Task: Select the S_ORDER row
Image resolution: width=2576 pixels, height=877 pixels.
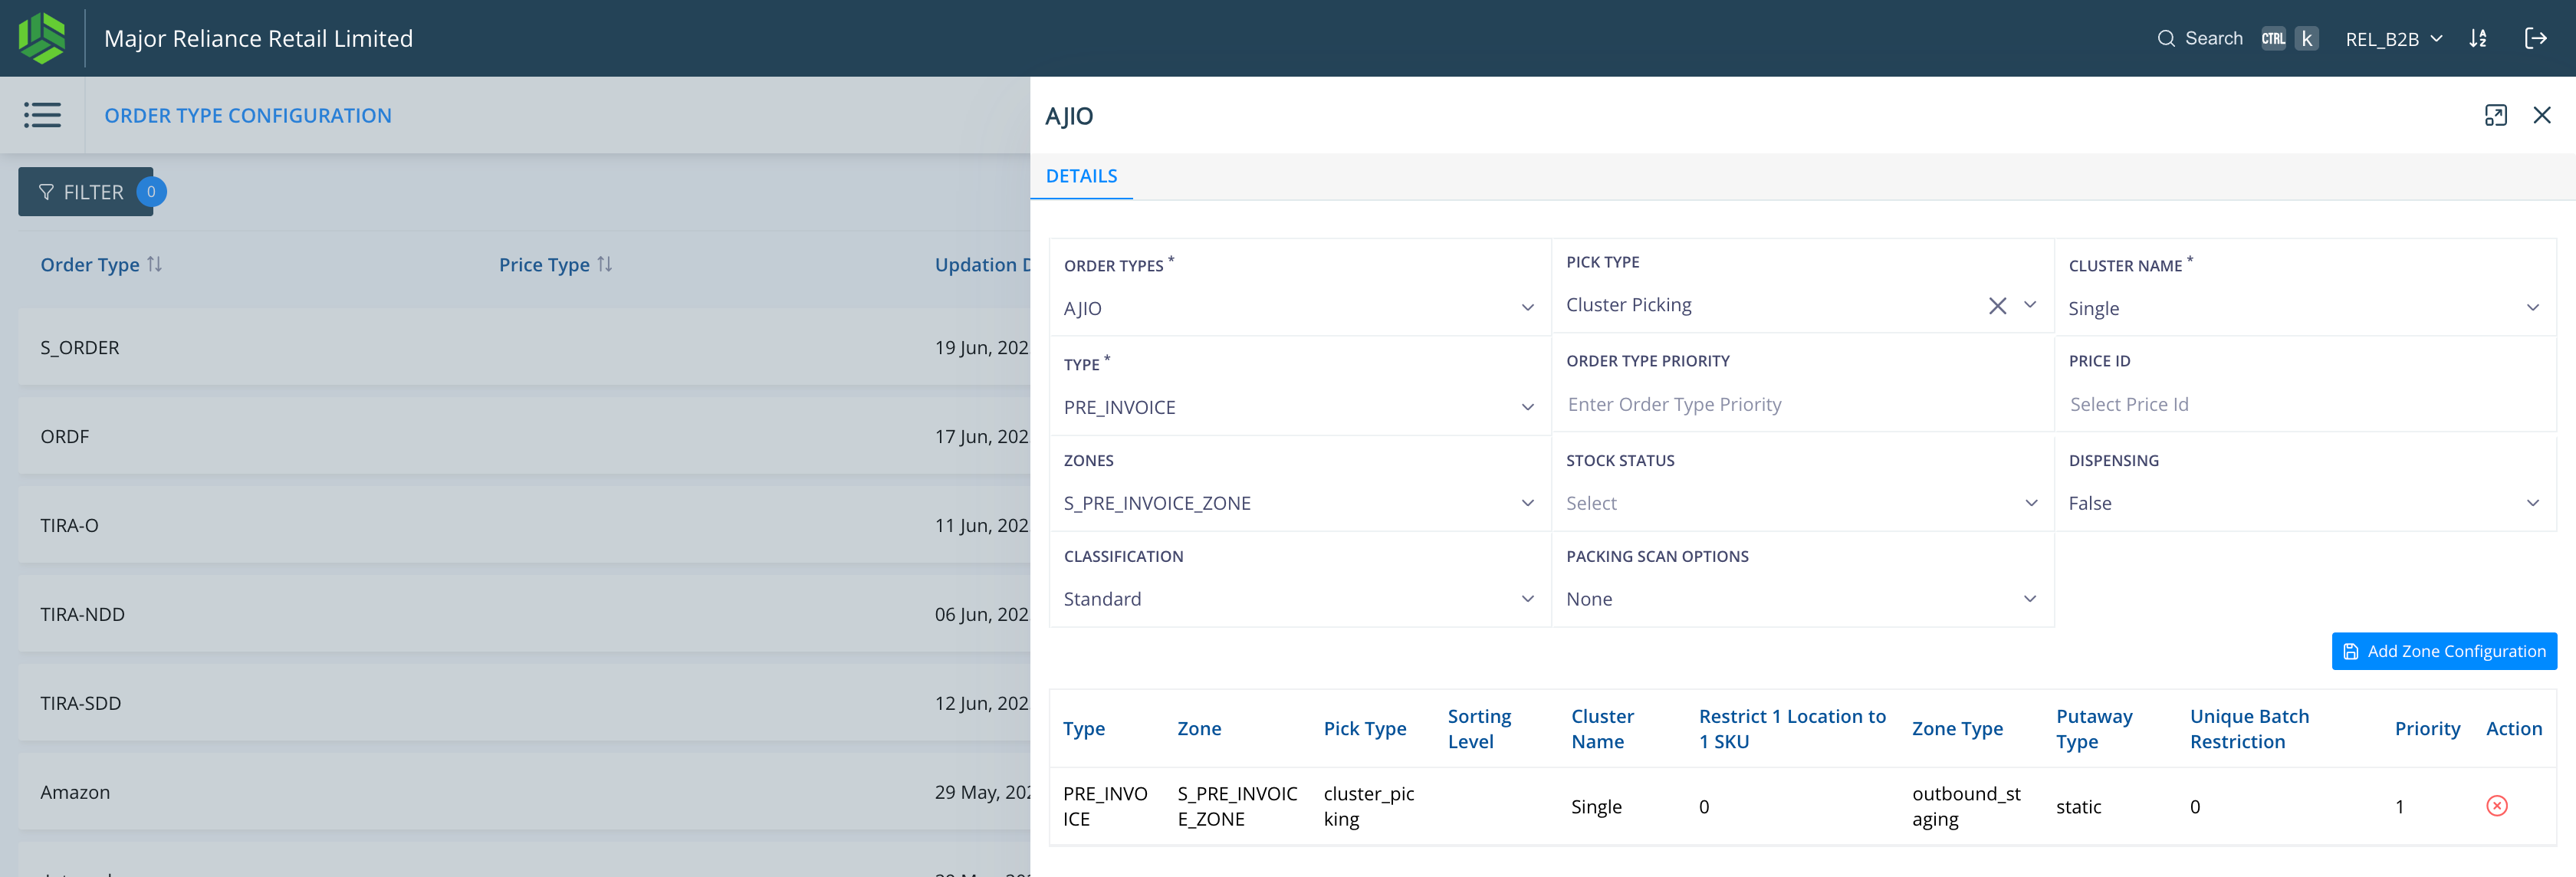Action: (524, 347)
